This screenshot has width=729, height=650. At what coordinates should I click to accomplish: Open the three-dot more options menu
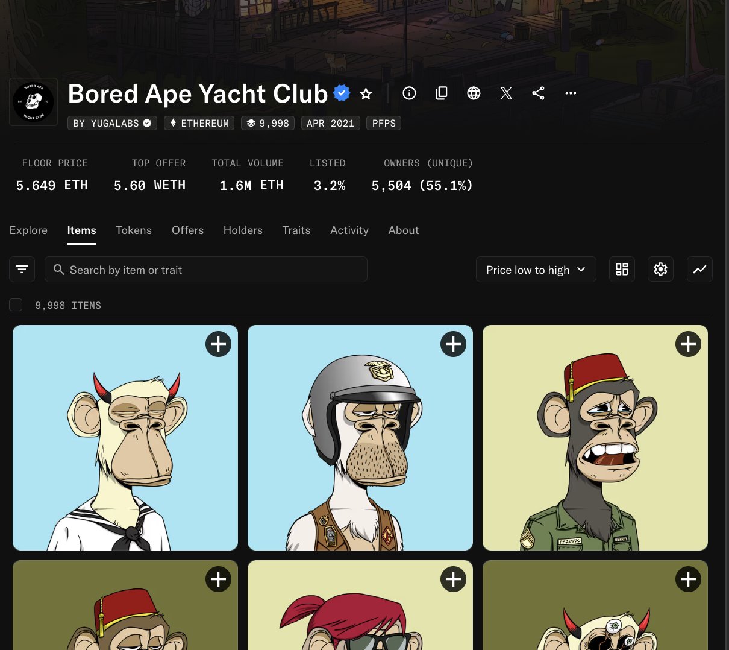point(571,93)
